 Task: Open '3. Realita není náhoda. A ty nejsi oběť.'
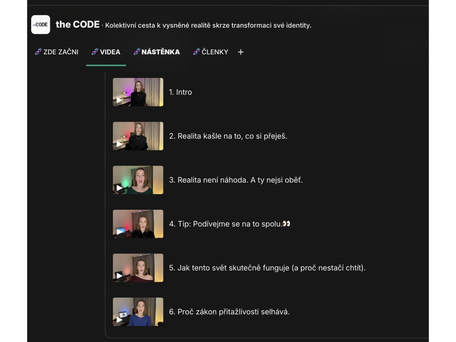[236, 180]
